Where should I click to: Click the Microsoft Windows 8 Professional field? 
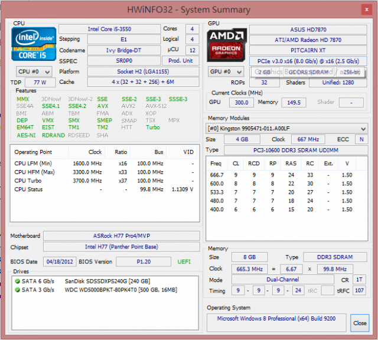click(x=276, y=322)
